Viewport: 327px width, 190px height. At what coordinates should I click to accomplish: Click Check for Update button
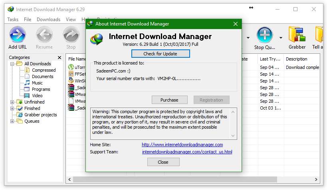161,54
